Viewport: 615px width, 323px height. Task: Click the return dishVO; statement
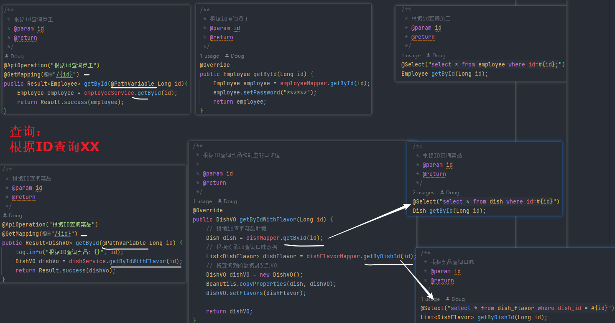[230, 311]
